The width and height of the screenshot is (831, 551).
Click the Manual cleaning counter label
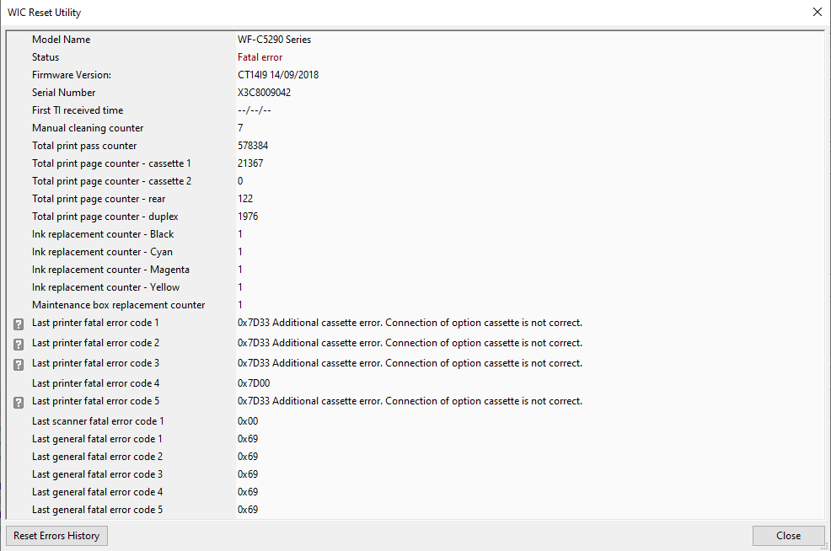[x=88, y=128]
